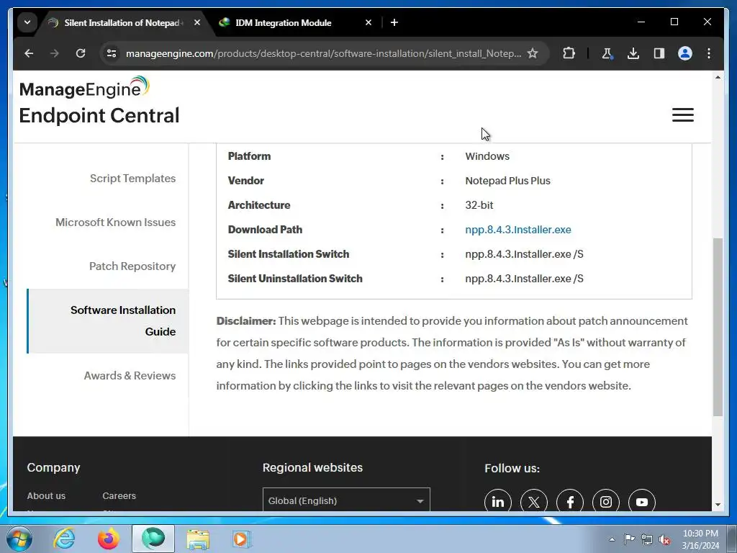
Task: Open a new browser tab
Action: (x=394, y=22)
